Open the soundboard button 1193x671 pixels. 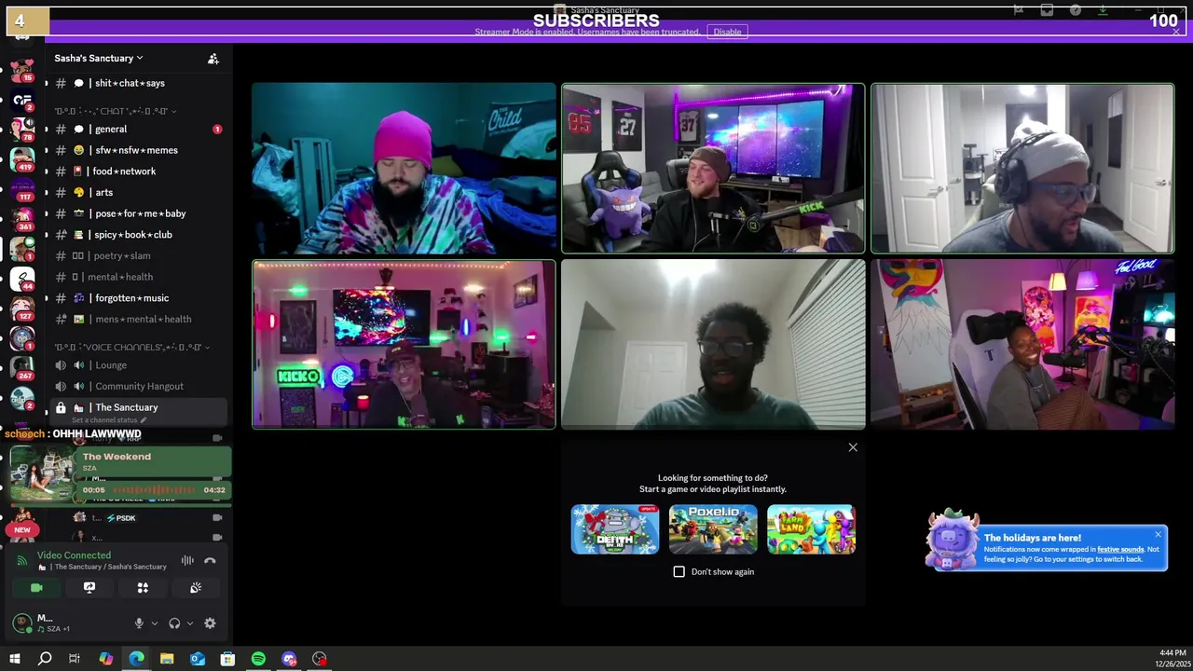(x=196, y=588)
